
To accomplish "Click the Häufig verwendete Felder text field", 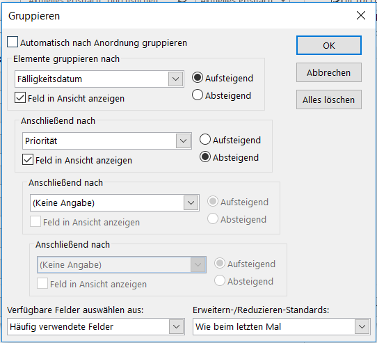I will 88,326.
